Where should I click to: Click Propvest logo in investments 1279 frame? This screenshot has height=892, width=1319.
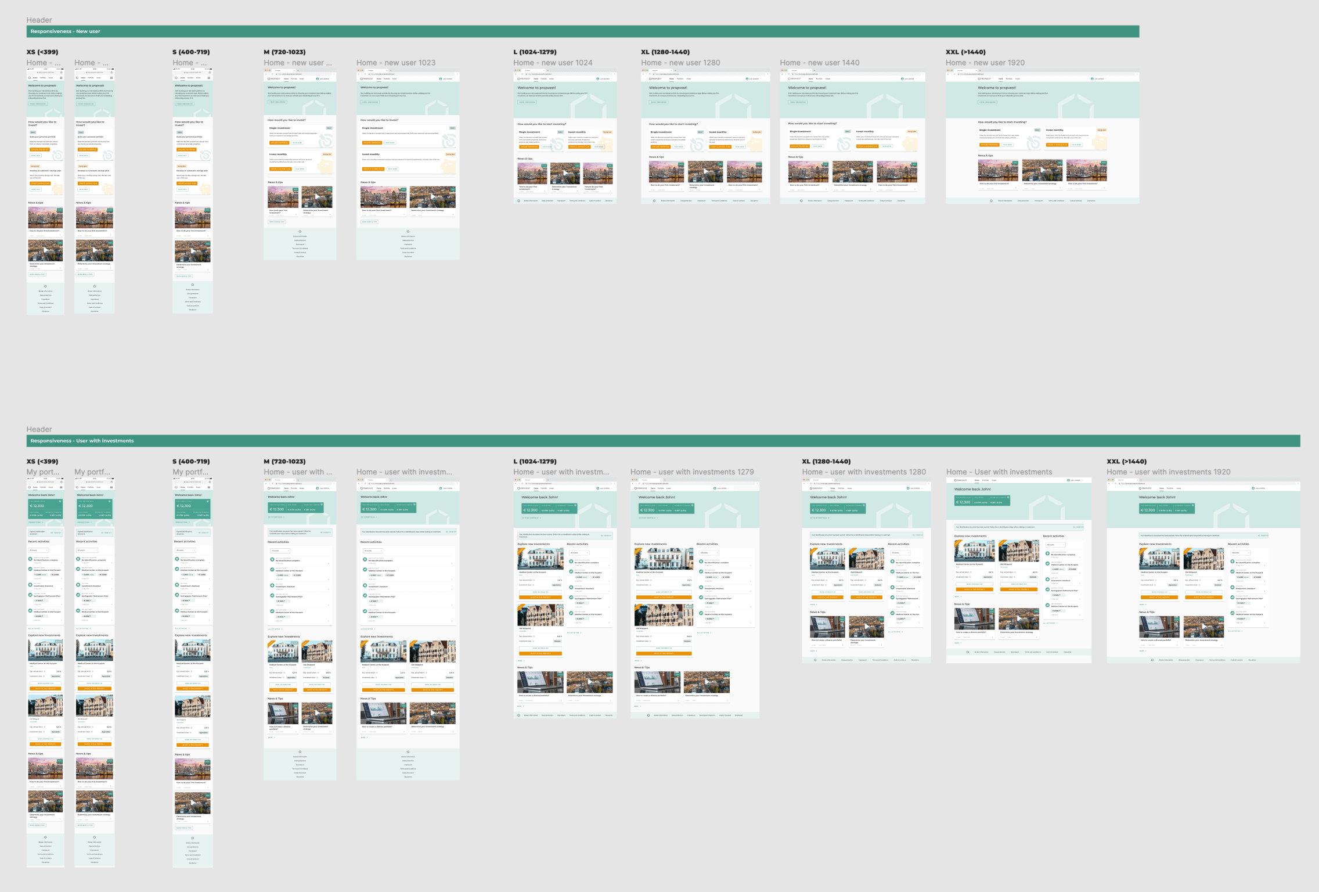[642, 488]
